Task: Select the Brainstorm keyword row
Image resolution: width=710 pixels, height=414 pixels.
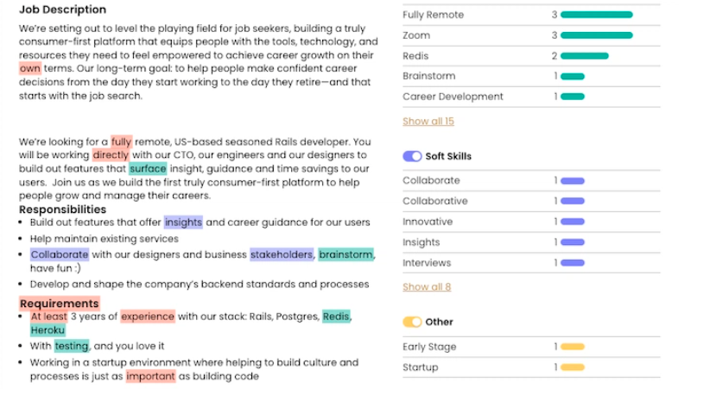Action: click(531, 77)
